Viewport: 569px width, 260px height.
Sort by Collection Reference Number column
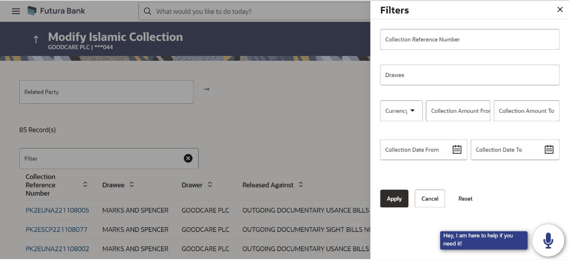[85, 184]
